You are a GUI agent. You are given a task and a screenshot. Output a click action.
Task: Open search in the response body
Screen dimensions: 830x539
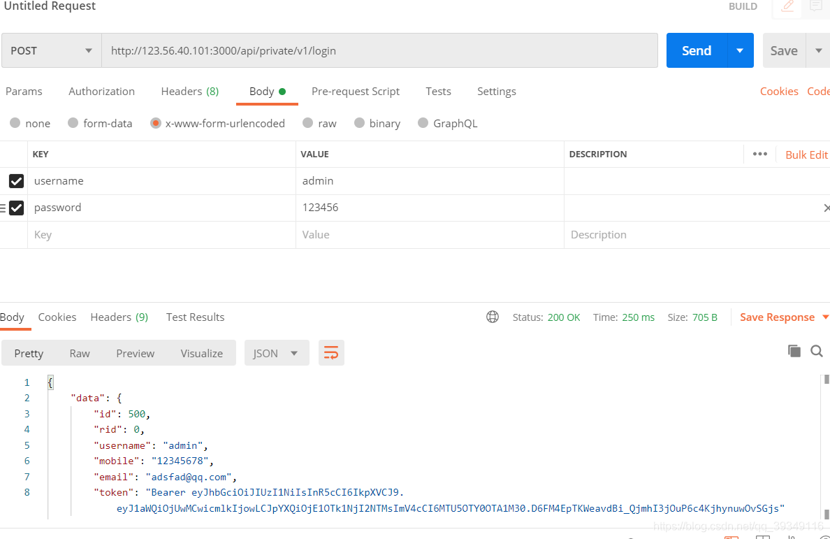point(817,350)
